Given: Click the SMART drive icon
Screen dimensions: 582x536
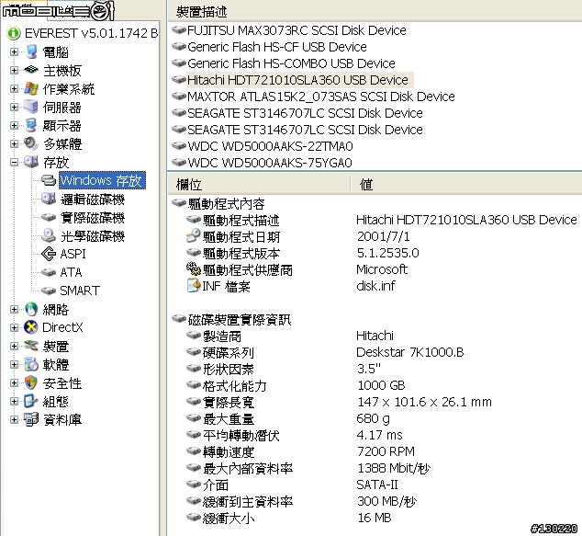Looking at the screenshot, I should point(49,291).
